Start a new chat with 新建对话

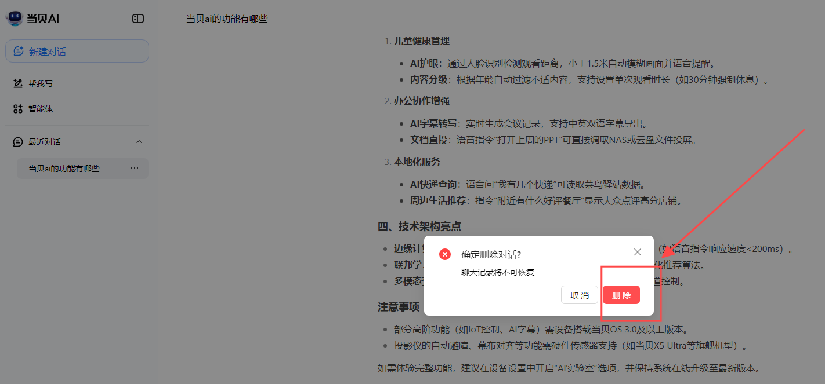(x=77, y=51)
